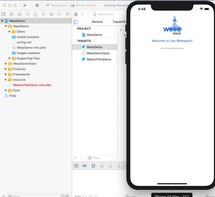Viewport: 215px width, 197px height.
Task: Expand the WeexDemoTests folder
Action: 6,64
